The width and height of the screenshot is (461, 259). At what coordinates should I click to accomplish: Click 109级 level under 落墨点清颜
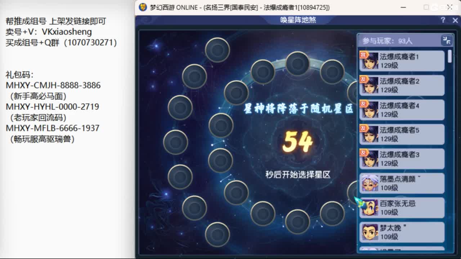coord(389,188)
